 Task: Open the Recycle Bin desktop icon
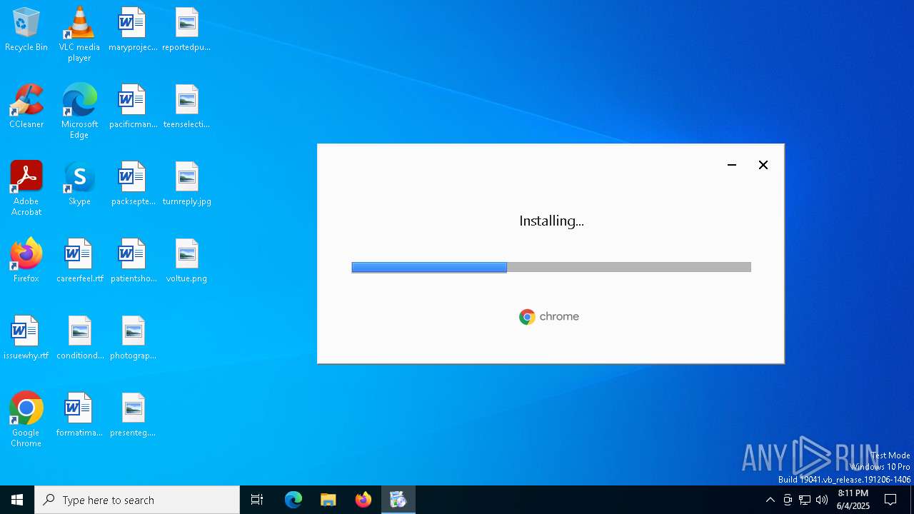(26, 30)
